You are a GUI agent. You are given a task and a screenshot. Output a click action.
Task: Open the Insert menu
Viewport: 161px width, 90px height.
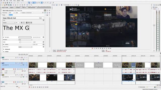pyautogui.click(x=11, y=0)
